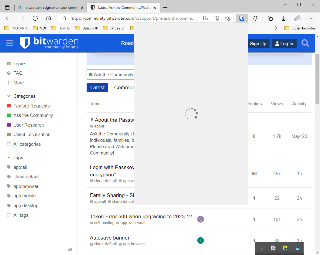Screen dimensions: 320x255
Task: Open user avatar C on Token Error topic
Action: coord(200,219)
